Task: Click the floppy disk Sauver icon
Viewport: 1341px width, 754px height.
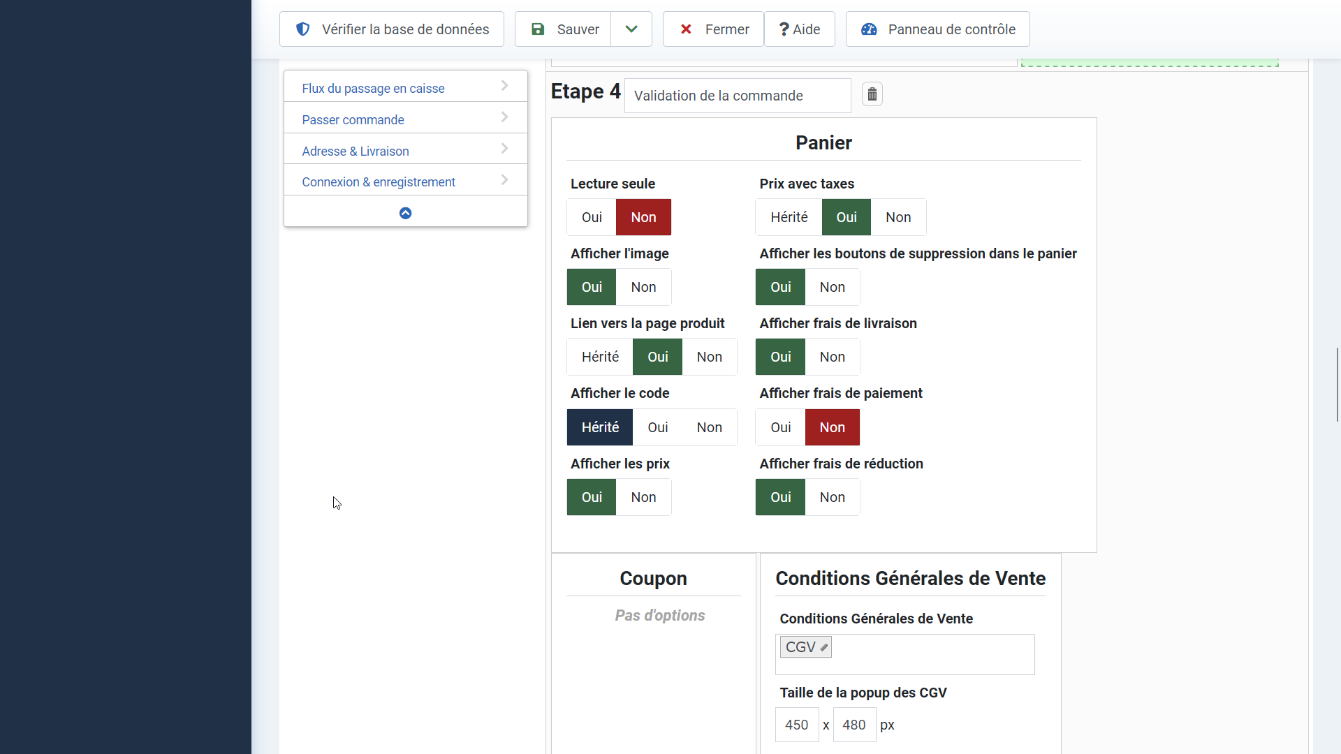Action: pyautogui.click(x=538, y=29)
